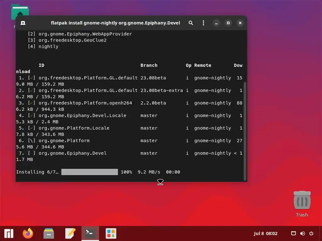Switch to the terminal in the taskbar
Screen dimensions: 322x241
[90, 233]
